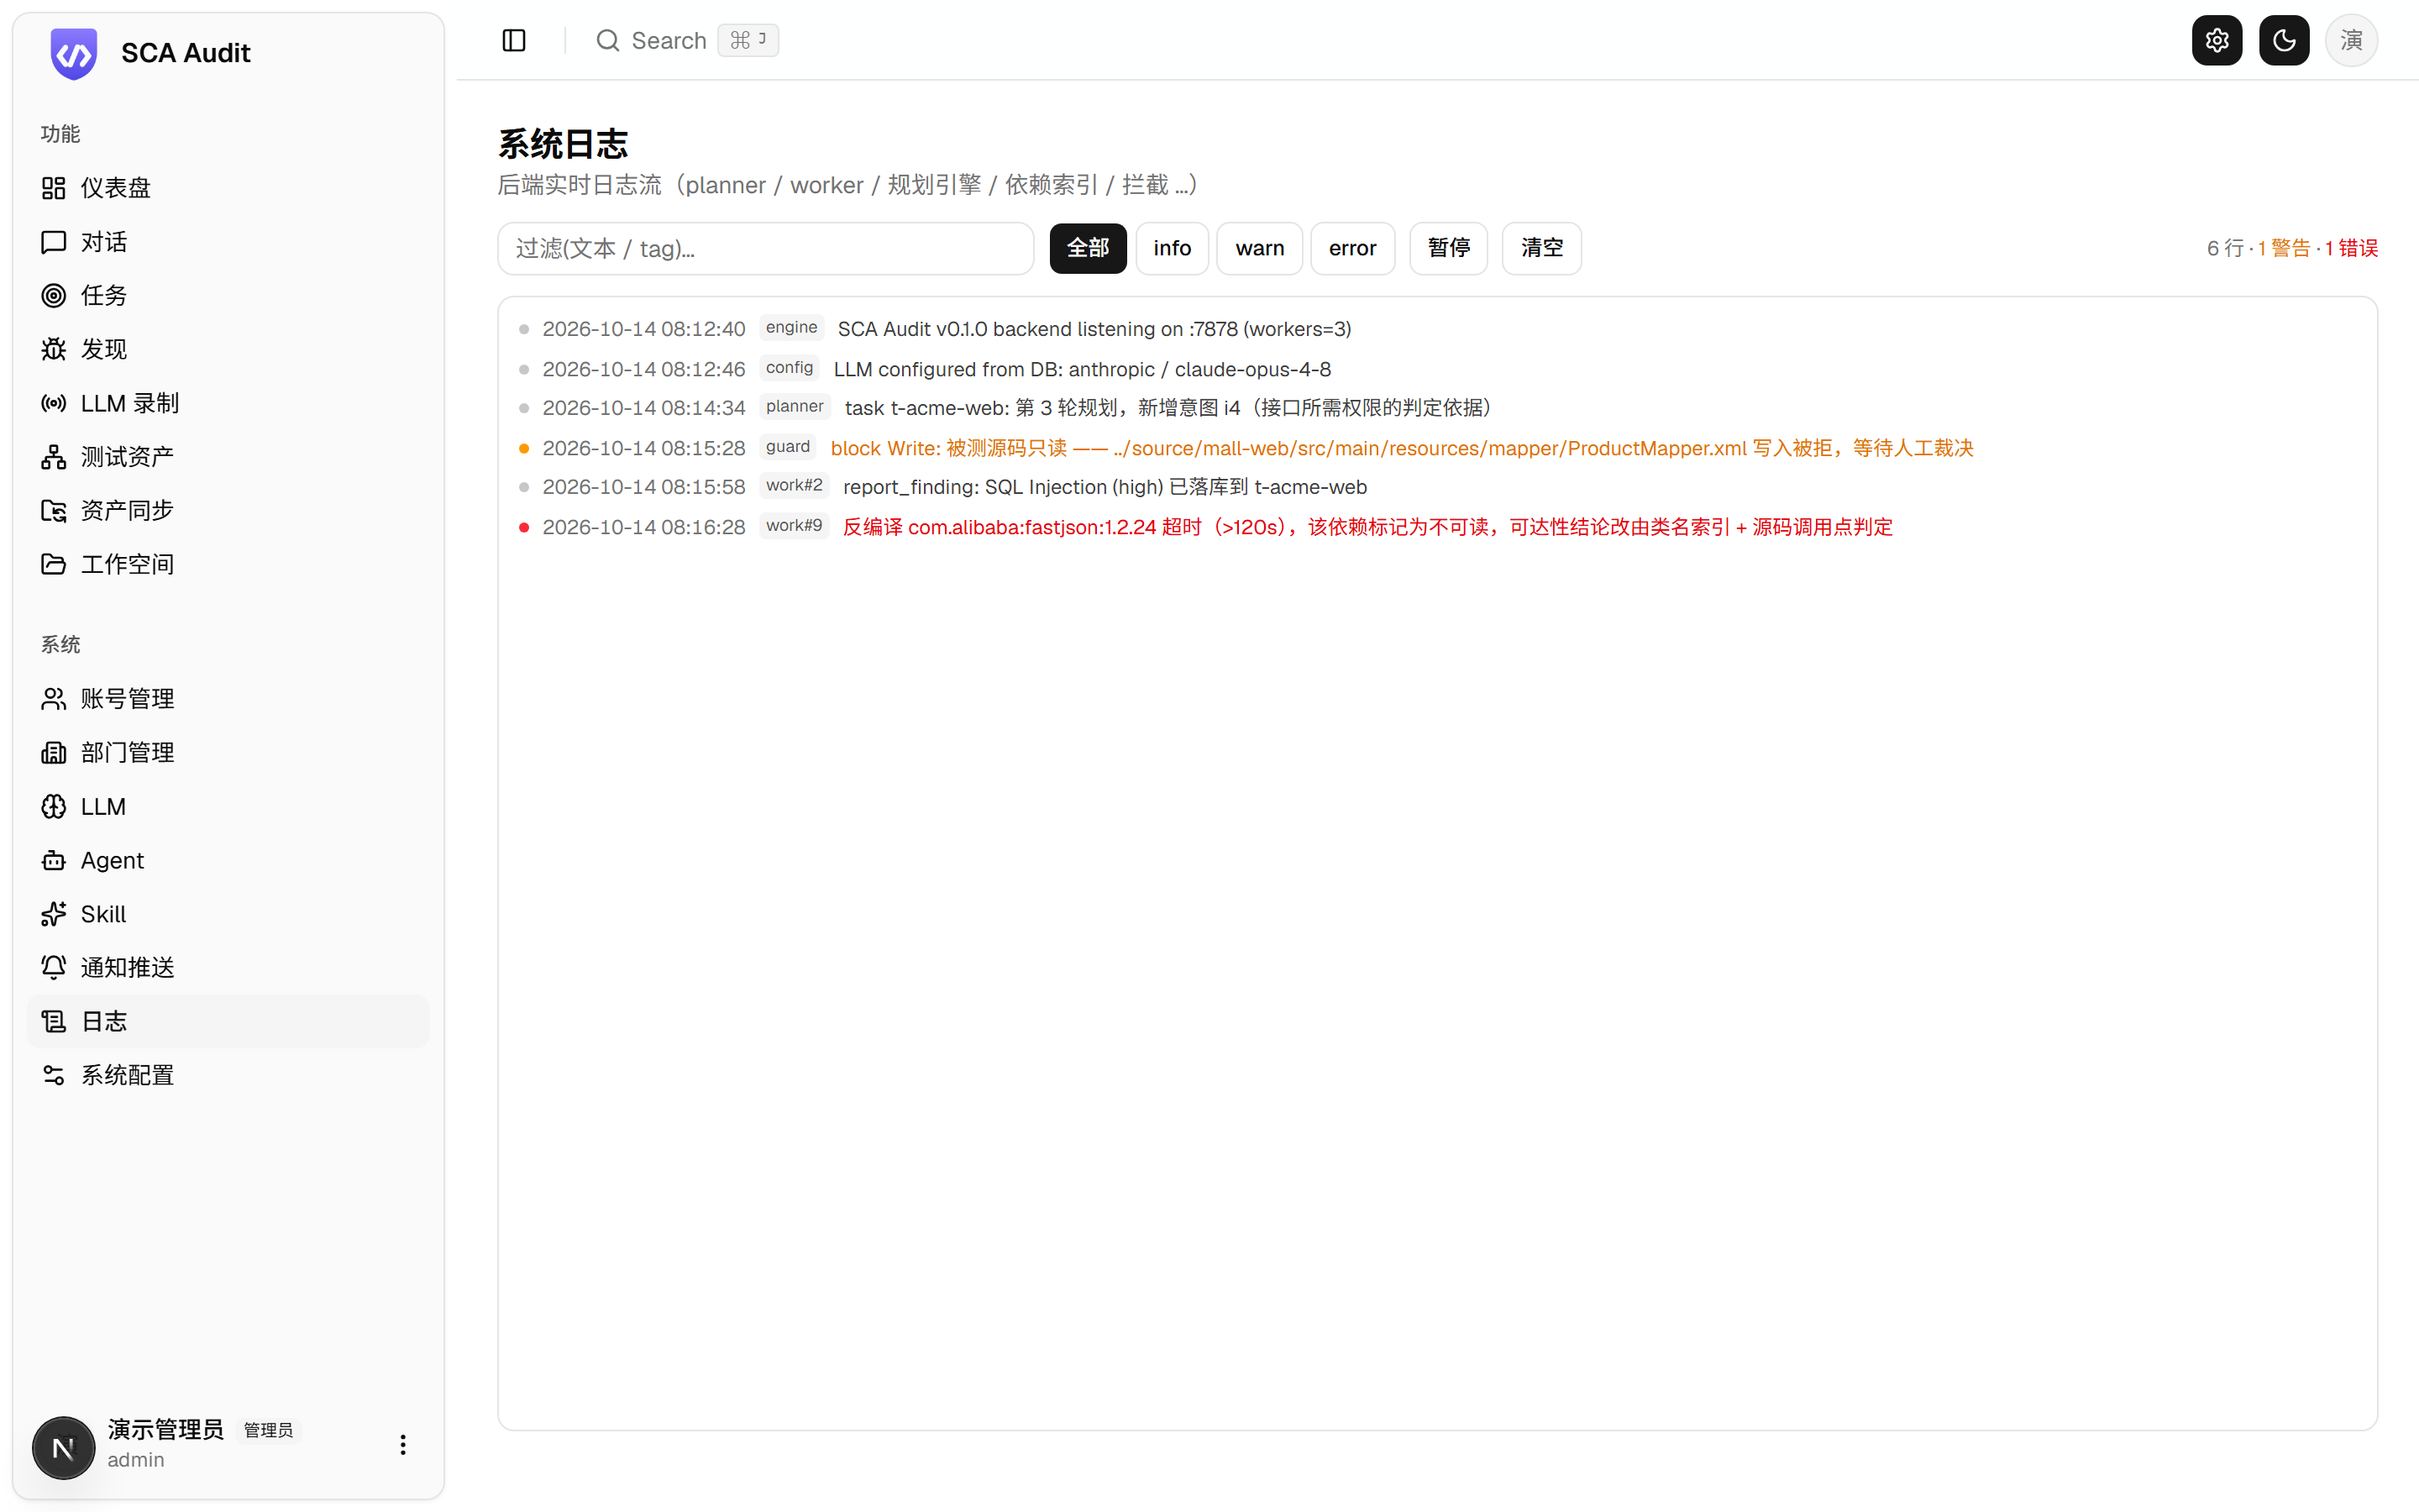This screenshot has width=2419, height=1512.
Task: Open the 仪表盘 dashboard icon
Action: pyautogui.click(x=54, y=188)
